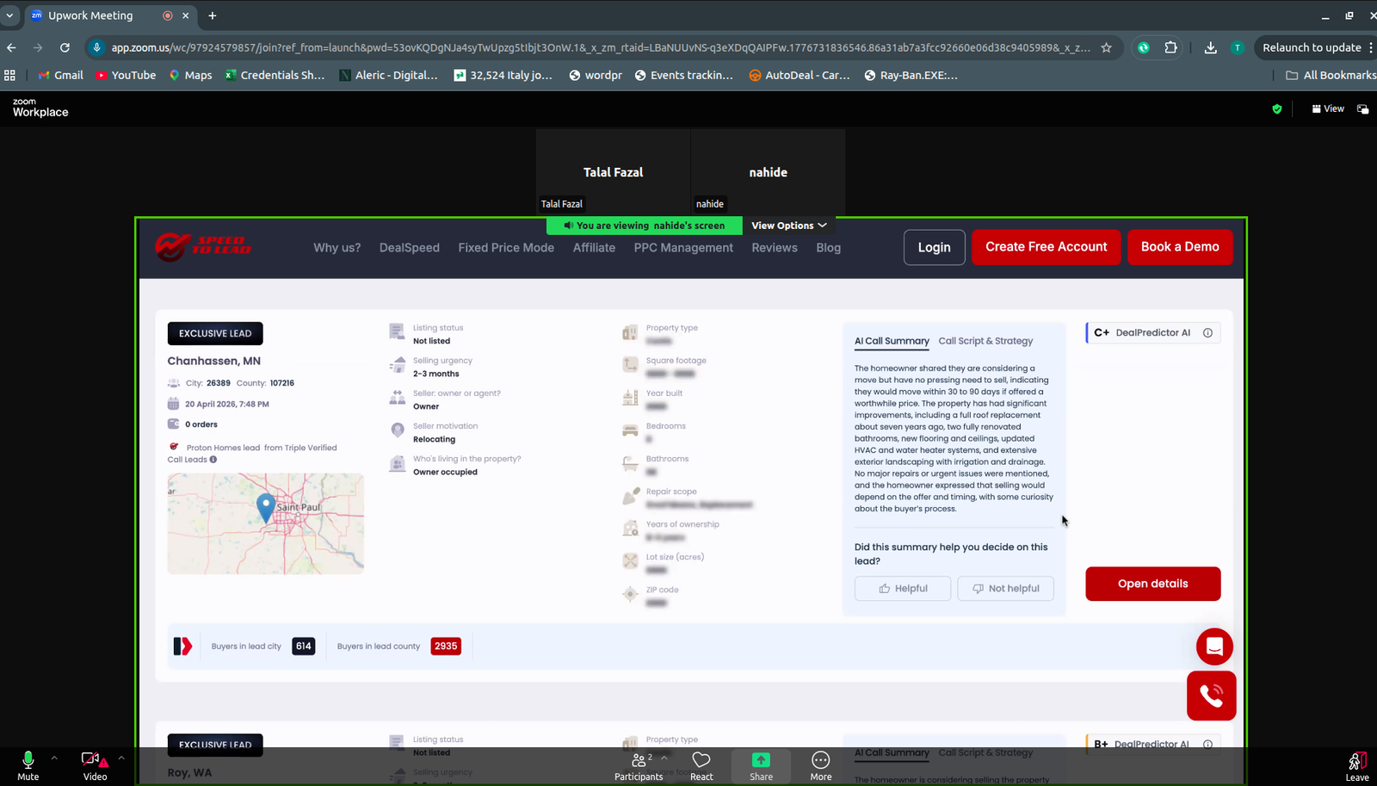
Task: Open the browser Downloads icon
Action: pyautogui.click(x=1210, y=47)
